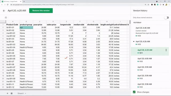Collapse the April 20, 6:26 AM version group
This screenshot has width=171, height=96.
click(x=134, y=42)
